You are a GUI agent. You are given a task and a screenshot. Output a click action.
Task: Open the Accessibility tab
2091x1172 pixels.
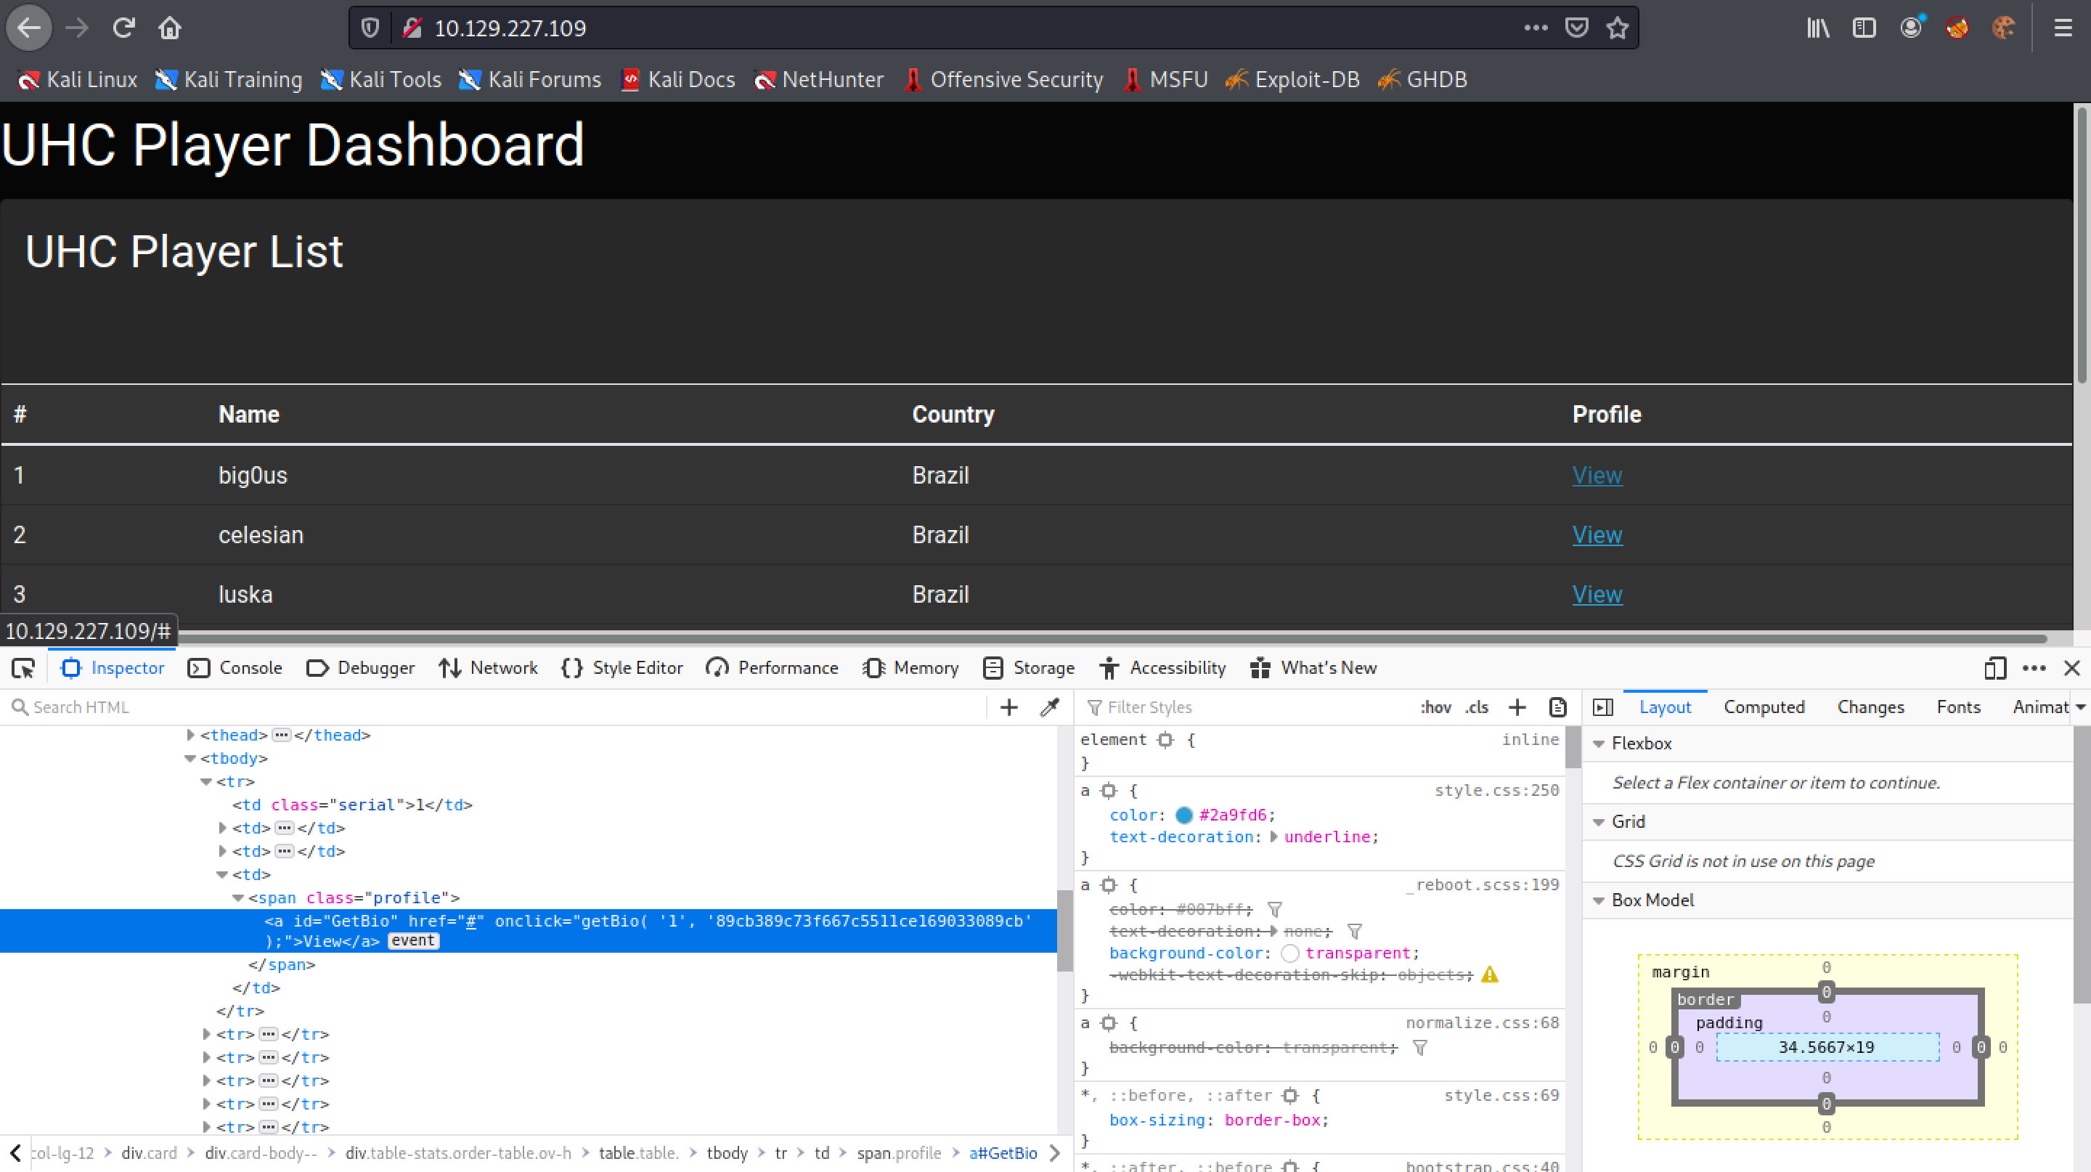1162,668
